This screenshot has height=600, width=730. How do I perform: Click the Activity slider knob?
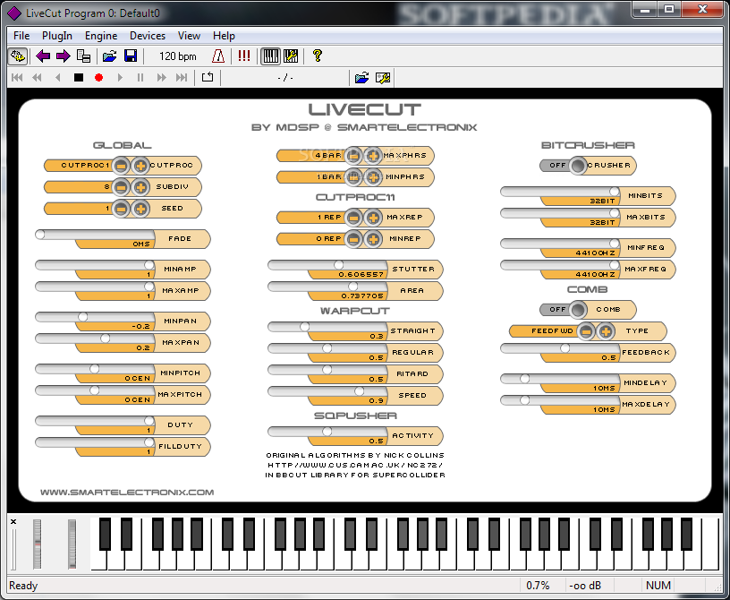tap(327, 432)
